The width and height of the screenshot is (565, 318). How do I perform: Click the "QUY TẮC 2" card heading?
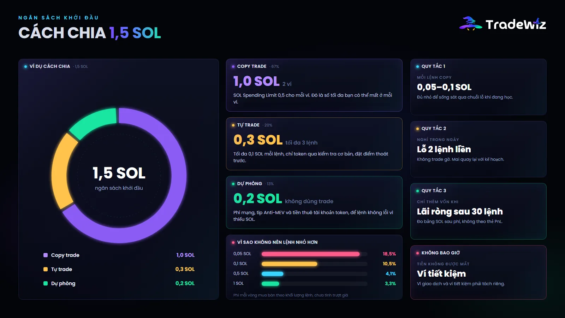[x=434, y=129]
